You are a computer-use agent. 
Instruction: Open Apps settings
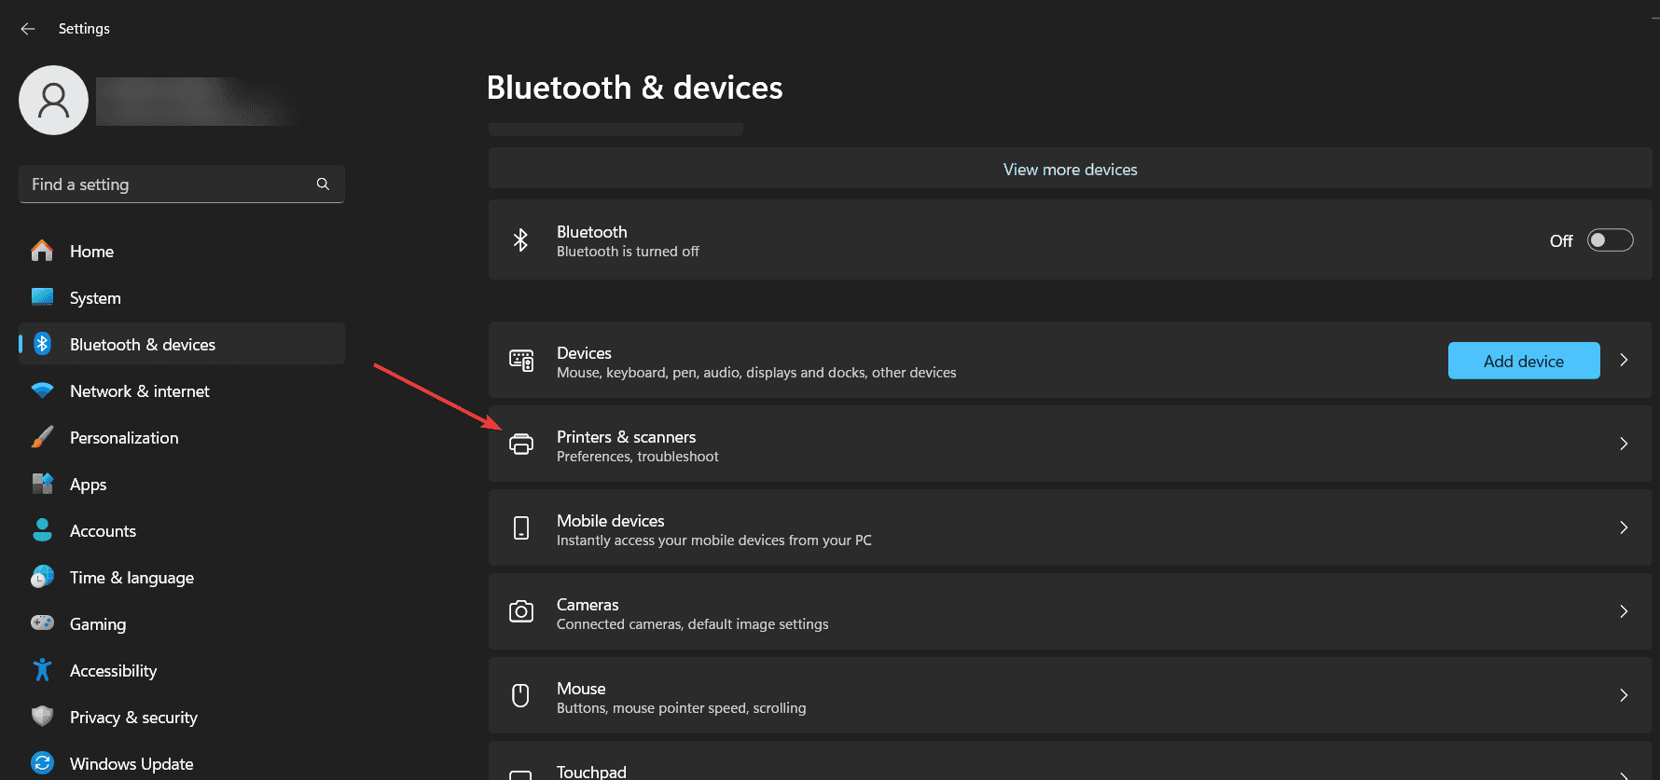click(x=182, y=484)
